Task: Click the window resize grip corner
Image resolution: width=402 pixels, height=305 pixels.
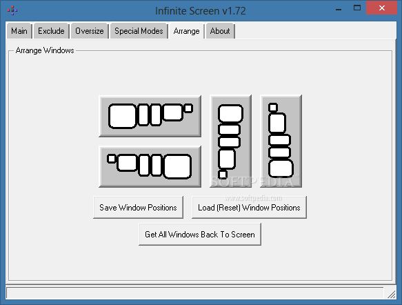Action: coord(391,294)
